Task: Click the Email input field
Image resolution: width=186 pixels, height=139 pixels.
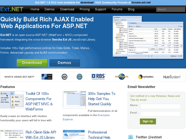Action: 160,114
